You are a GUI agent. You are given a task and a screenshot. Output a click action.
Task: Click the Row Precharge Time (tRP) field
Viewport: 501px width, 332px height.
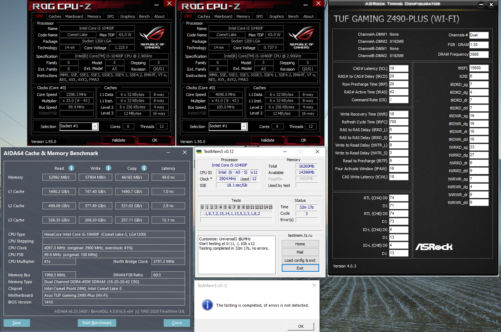(x=399, y=84)
